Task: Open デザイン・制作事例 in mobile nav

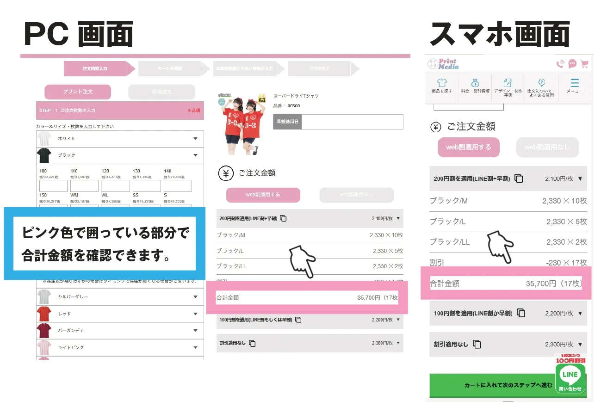Action: 508,86
